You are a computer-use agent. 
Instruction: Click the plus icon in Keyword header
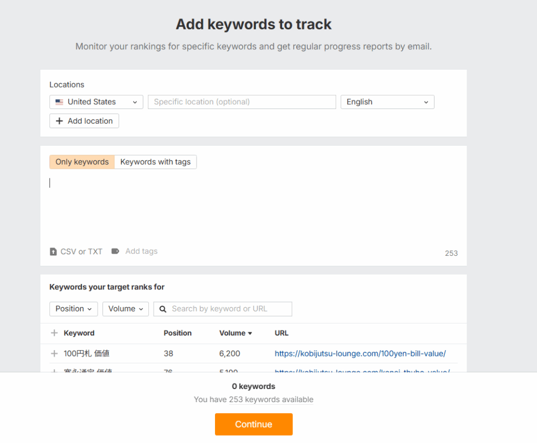click(54, 333)
